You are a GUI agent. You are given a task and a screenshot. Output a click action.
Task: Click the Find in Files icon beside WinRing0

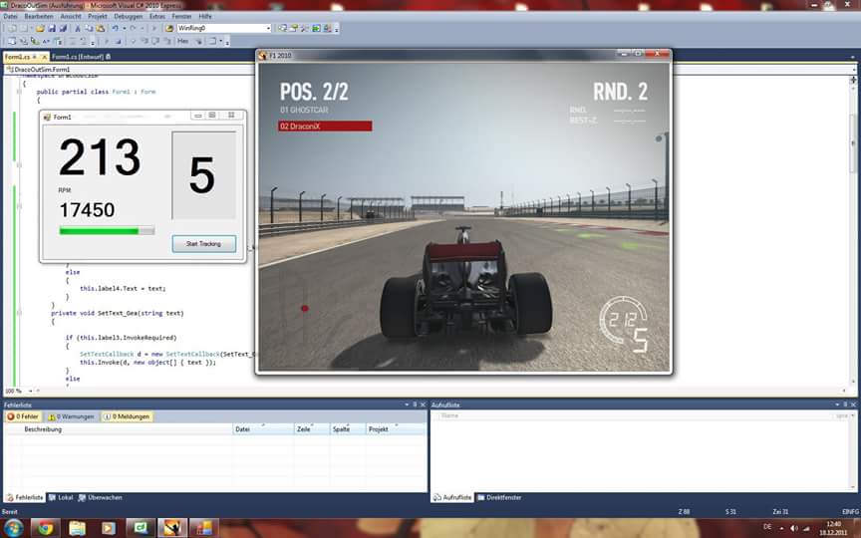169,28
